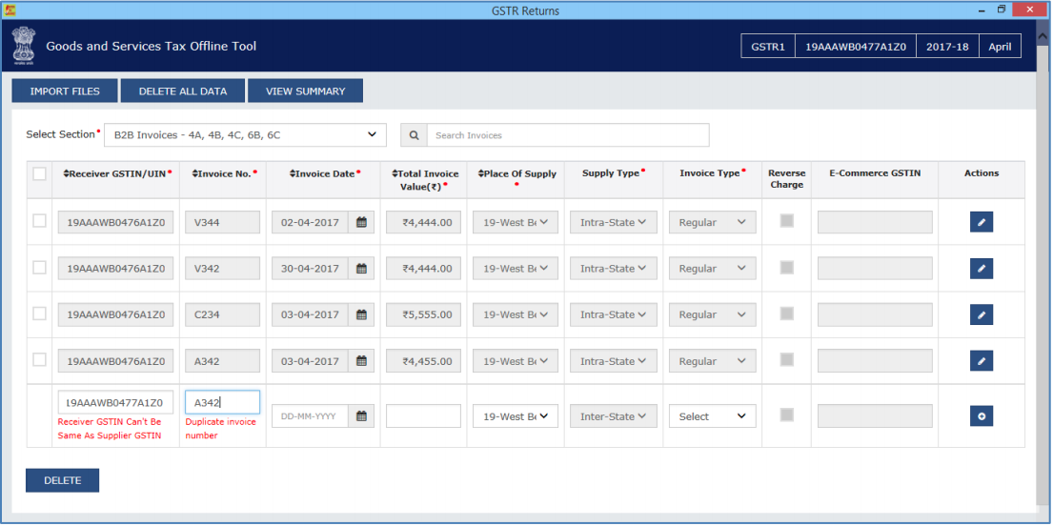Open the Place Of Supply dropdown in the ₹4,455.00 row
This screenshot has height=526, width=1053.
coord(516,361)
